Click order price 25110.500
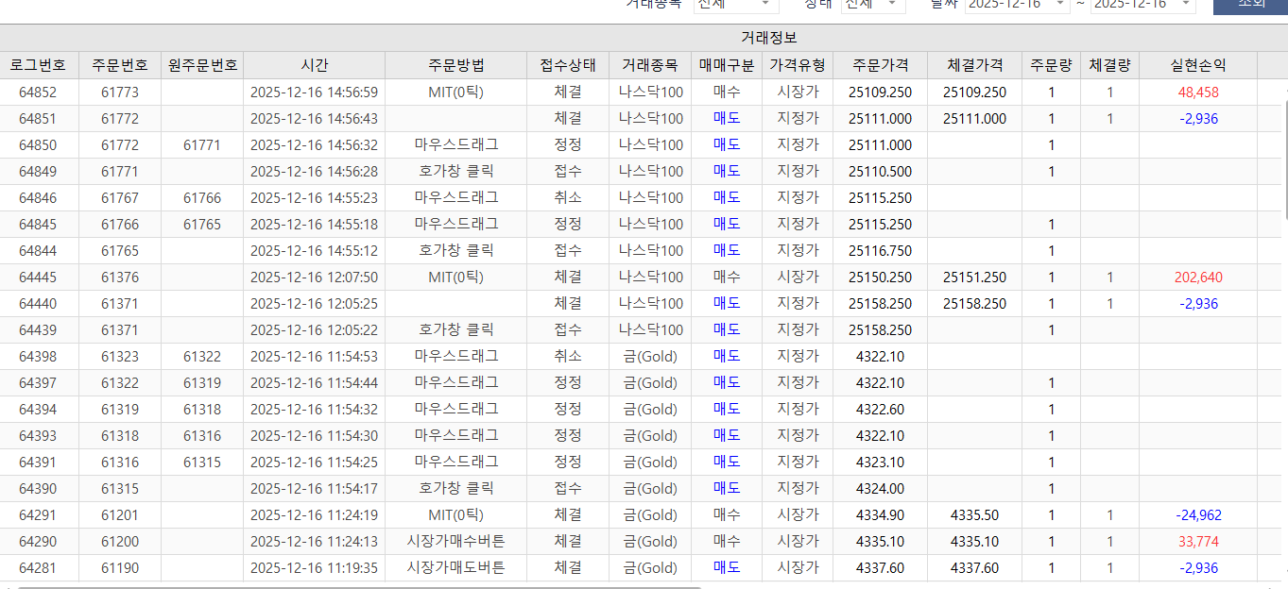The image size is (1288, 589). [x=880, y=172]
